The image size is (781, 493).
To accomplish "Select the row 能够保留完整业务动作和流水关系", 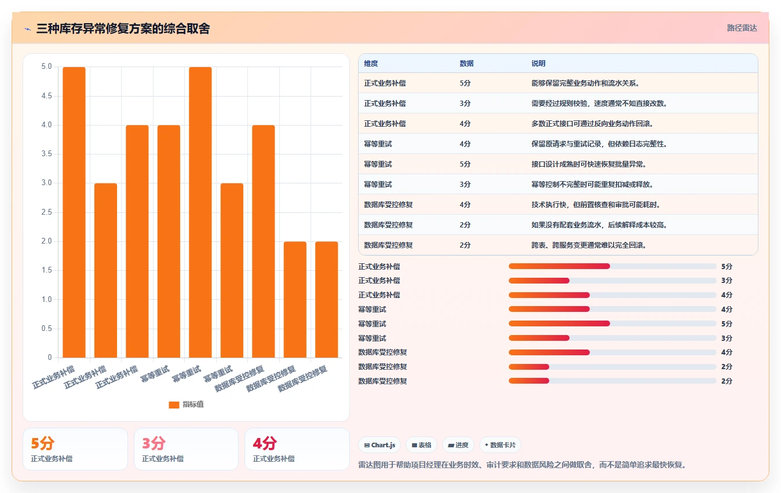I will (x=558, y=83).
